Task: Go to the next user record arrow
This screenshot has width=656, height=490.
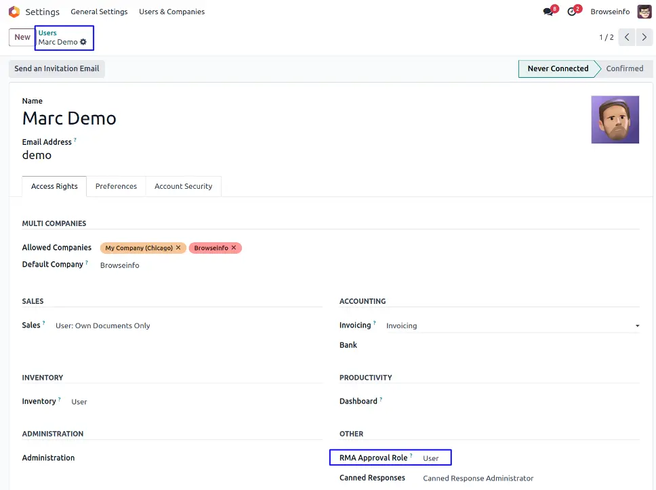Action: [644, 37]
